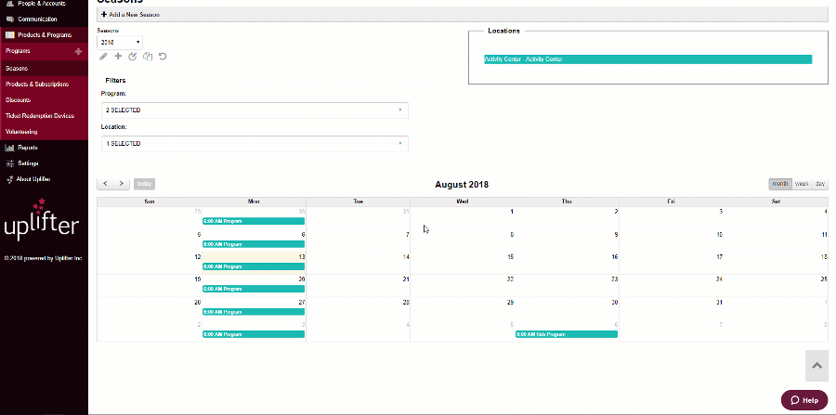Click the Products & Programs sidebar icon
The width and height of the screenshot is (836, 415).
click(x=9, y=35)
